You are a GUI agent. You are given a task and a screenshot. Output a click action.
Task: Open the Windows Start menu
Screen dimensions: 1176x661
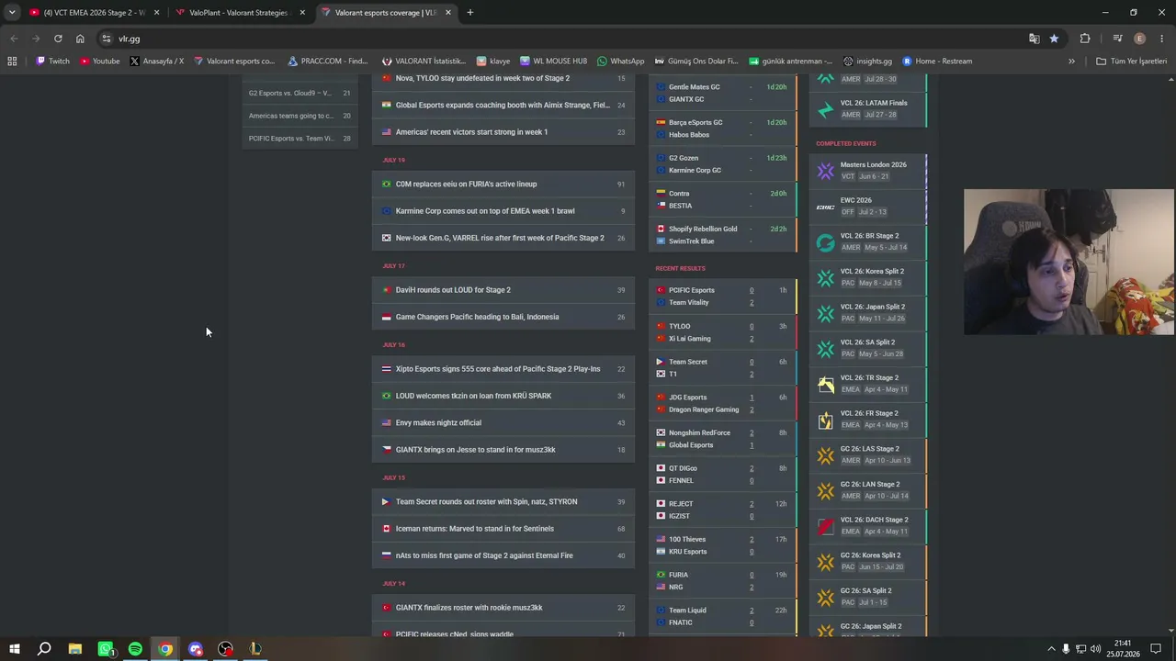click(15, 649)
